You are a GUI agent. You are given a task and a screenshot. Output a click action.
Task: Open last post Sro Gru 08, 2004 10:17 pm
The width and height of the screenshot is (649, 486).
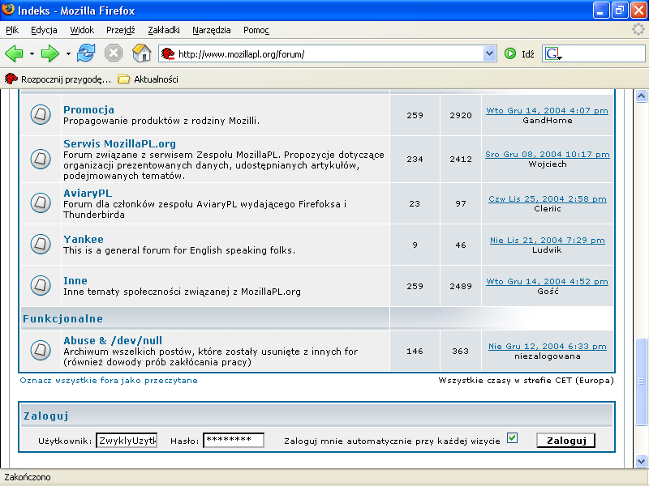[547, 155]
